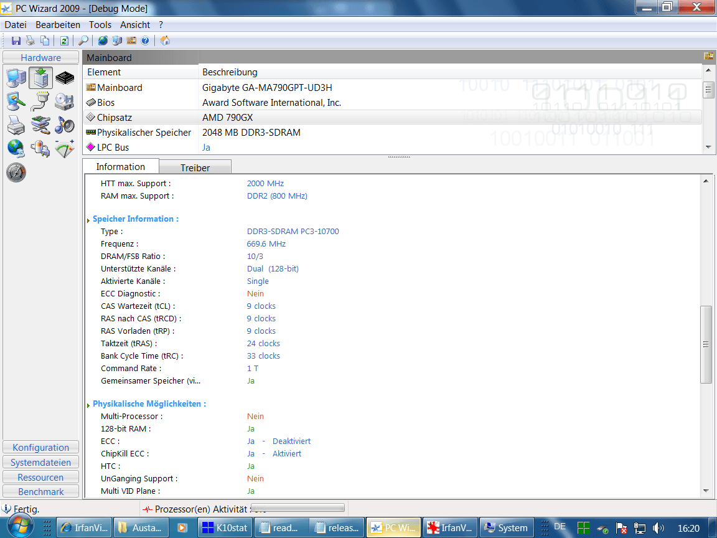Select the LPC Bus row
The image size is (717, 538).
[x=392, y=148]
